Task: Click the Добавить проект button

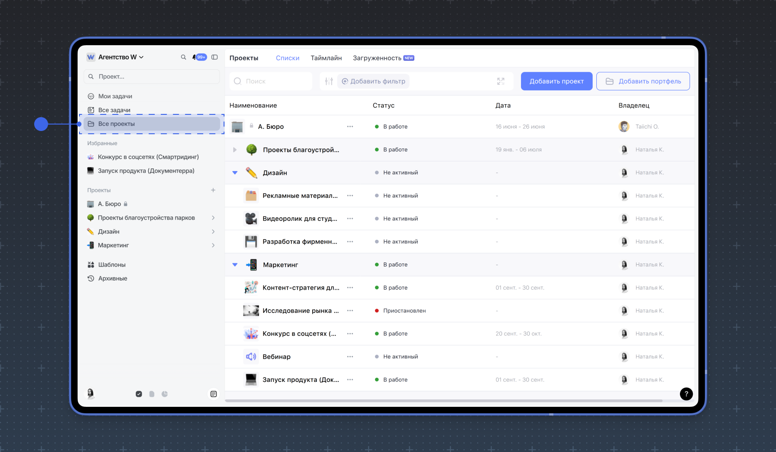Action: pyautogui.click(x=557, y=81)
